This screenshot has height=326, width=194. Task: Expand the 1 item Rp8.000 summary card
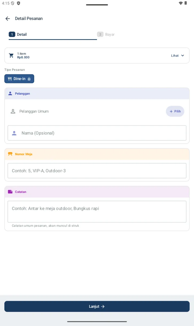click(x=97, y=55)
